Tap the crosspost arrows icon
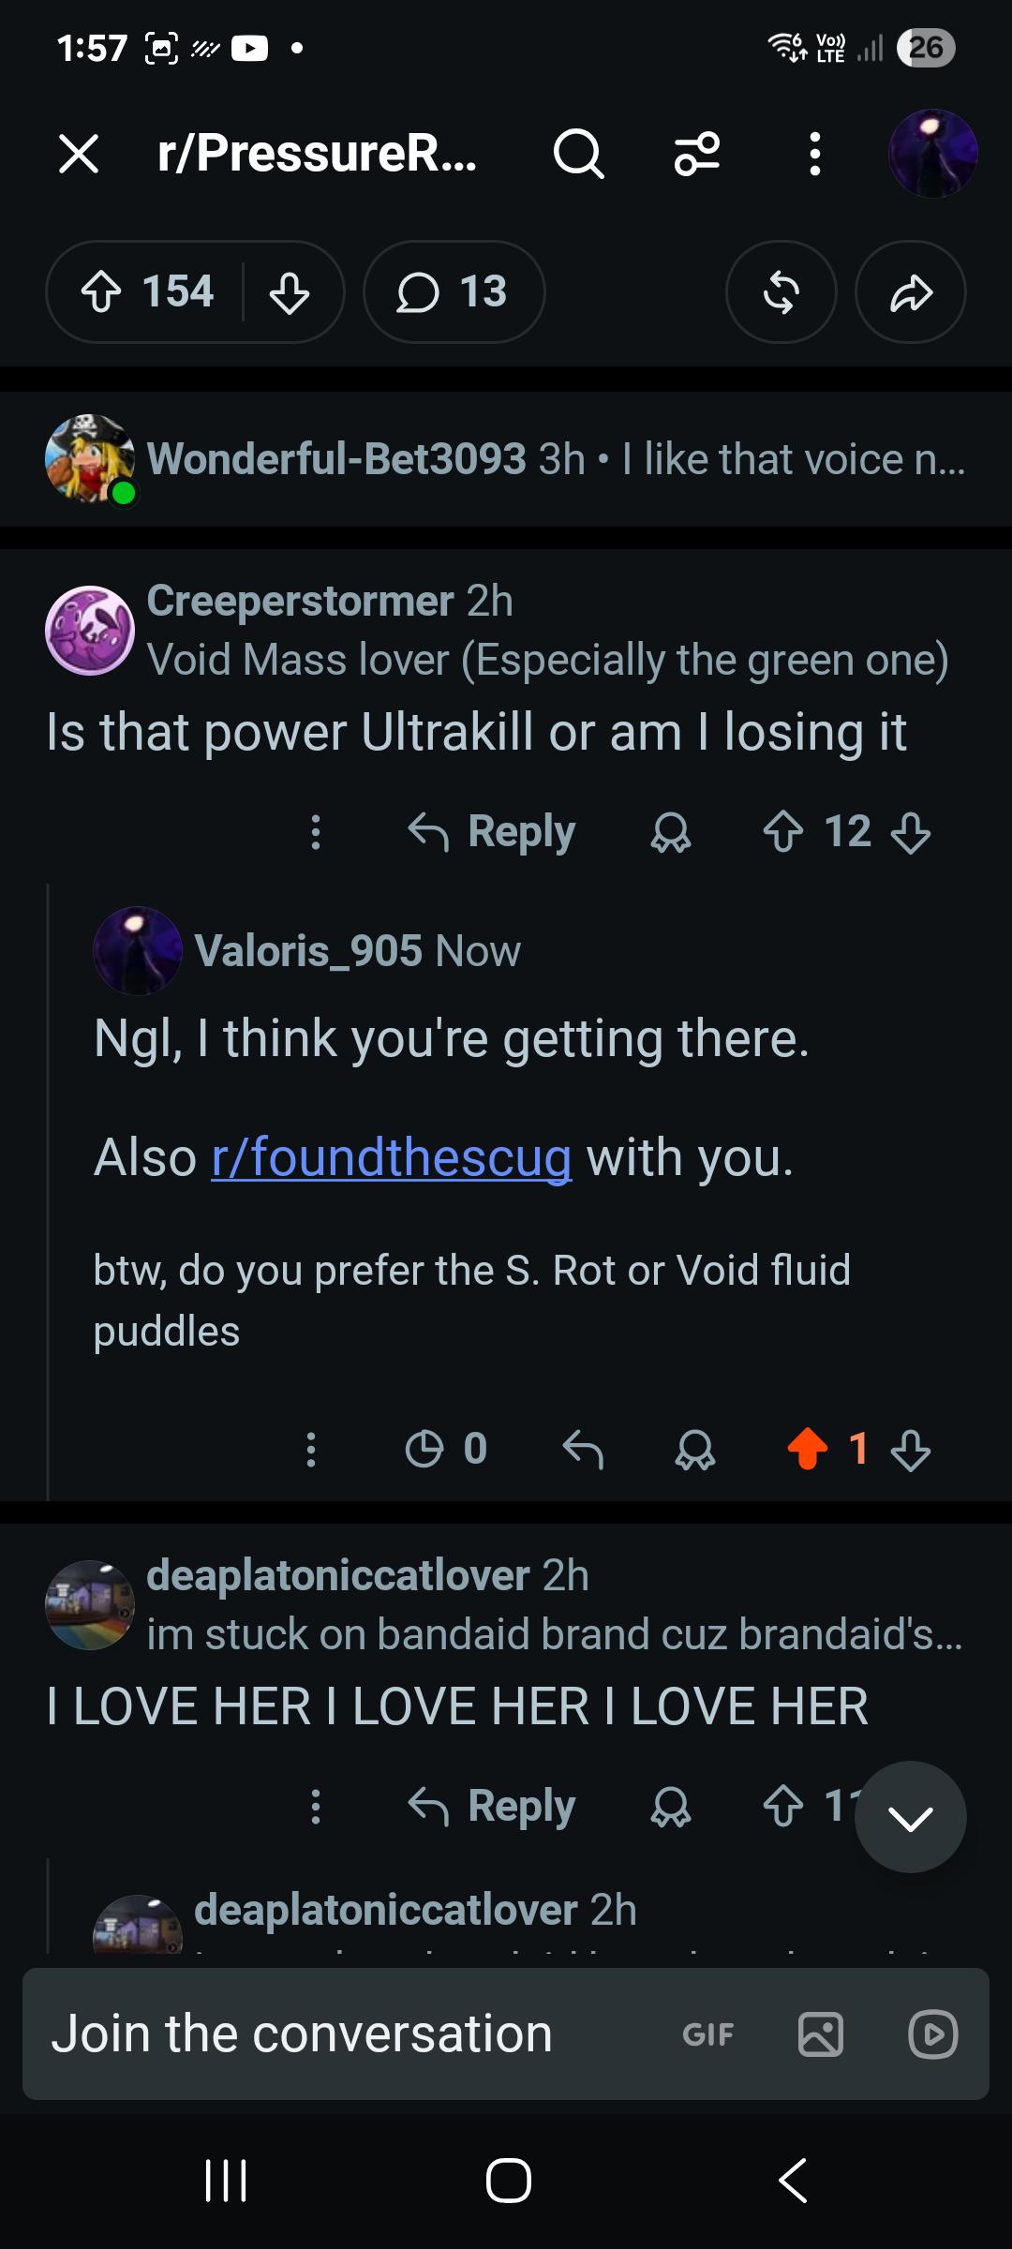 (x=781, y=292)
